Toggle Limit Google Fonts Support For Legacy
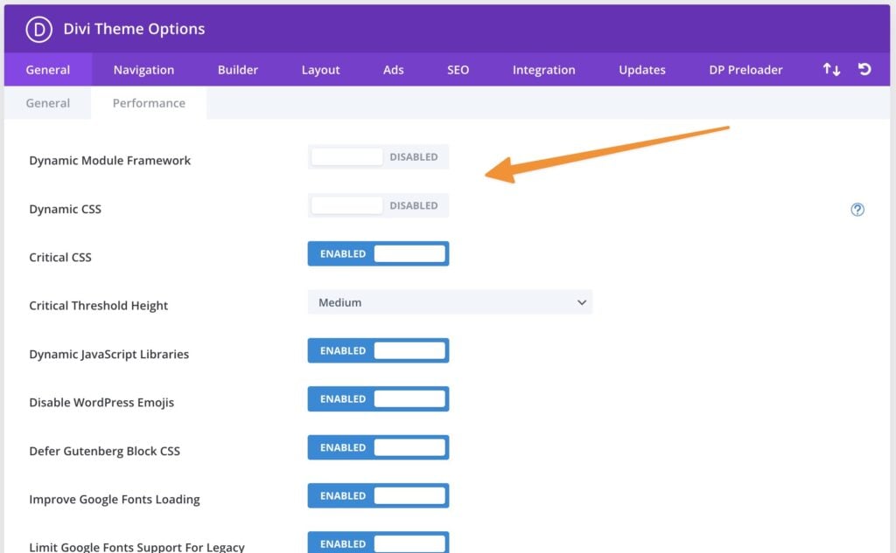The image size is (896, 553). [378, 543]
